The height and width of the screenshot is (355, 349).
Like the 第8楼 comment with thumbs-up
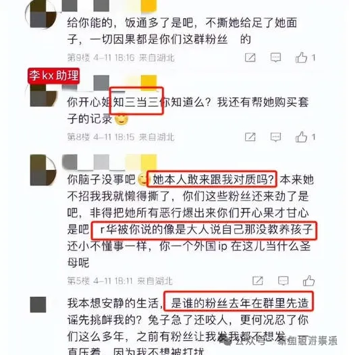(x=302, y=136)
